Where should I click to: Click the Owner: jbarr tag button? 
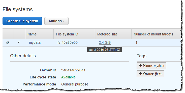pyautogui.click(x=150, y=74)
